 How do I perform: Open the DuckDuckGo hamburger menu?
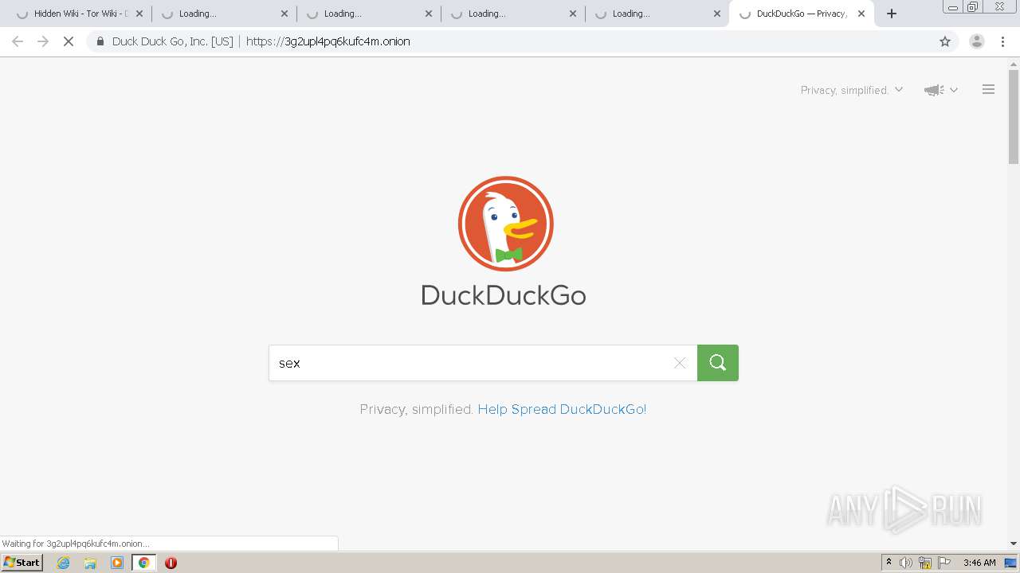[x=988, y=90]
